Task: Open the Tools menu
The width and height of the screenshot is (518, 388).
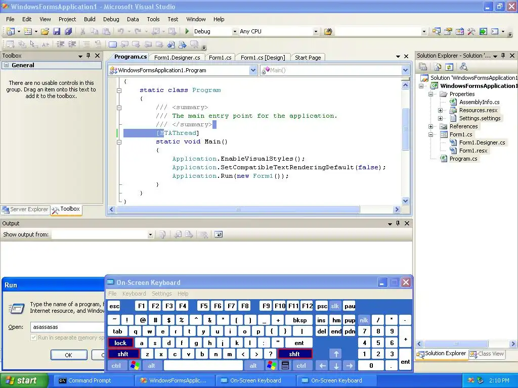Action: (153, 19)
